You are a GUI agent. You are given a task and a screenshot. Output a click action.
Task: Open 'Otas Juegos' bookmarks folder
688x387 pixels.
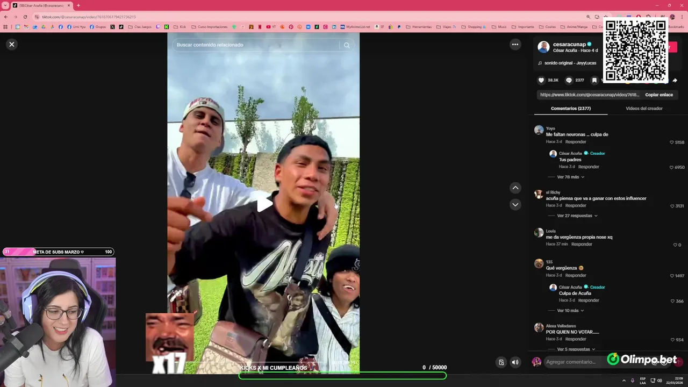[x=139, y=27]
